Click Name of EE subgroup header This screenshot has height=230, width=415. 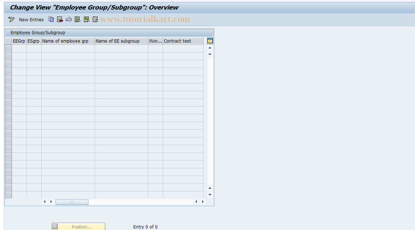pos(122,41)
